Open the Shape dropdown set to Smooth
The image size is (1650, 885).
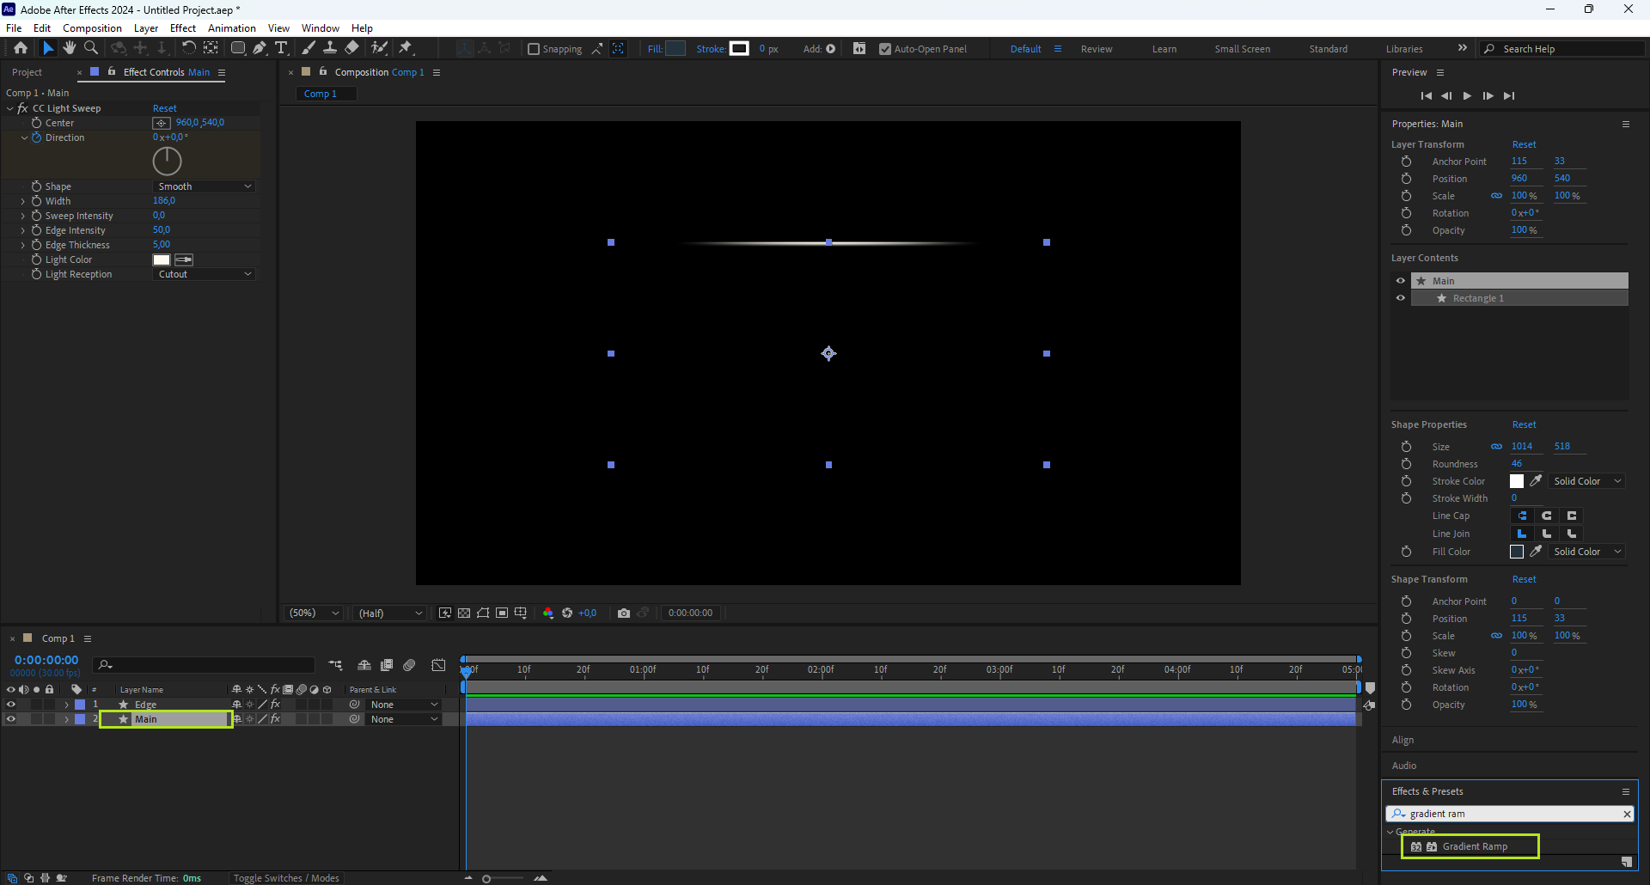coord(205,186)
